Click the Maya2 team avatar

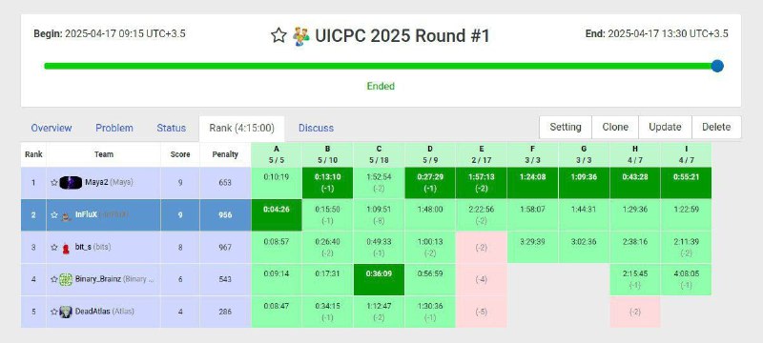pyautogui.click(x=71, y=183)
